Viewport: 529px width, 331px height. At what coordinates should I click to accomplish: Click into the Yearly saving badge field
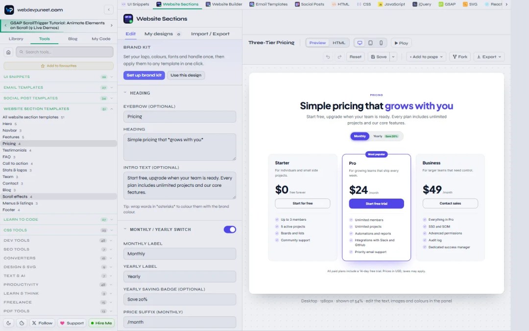179,299
